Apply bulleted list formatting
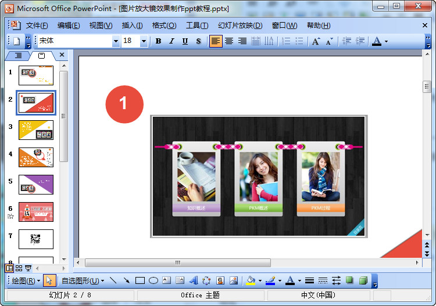The height and width of the screenshot is (306, 436). click(x=299, y=41)
